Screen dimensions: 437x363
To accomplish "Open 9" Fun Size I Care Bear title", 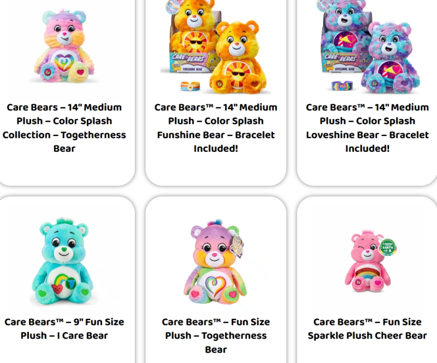I will pos(64,329).
